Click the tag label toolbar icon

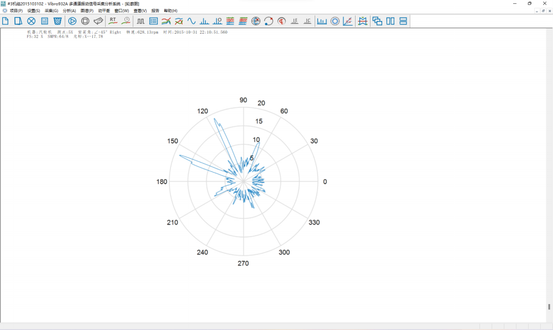[98, 21]
